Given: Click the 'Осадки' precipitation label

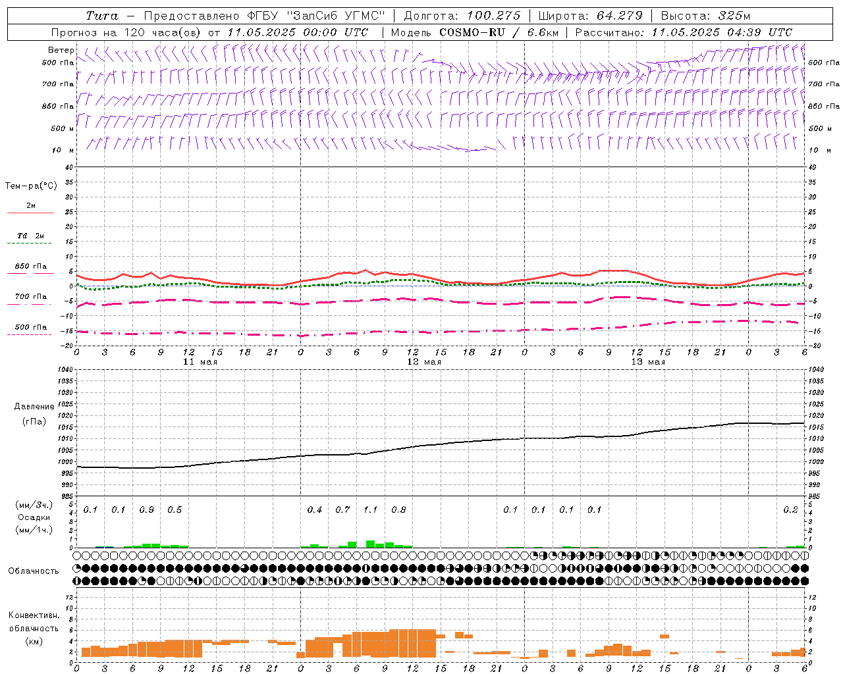Looking at the screenshot, I should (34, 517).
